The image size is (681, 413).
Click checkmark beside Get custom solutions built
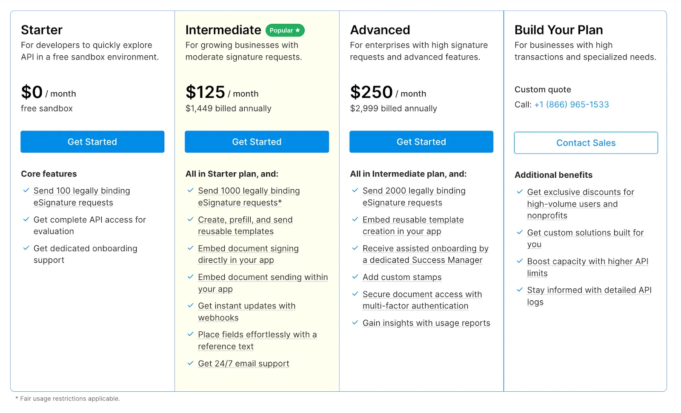(520, 232)
